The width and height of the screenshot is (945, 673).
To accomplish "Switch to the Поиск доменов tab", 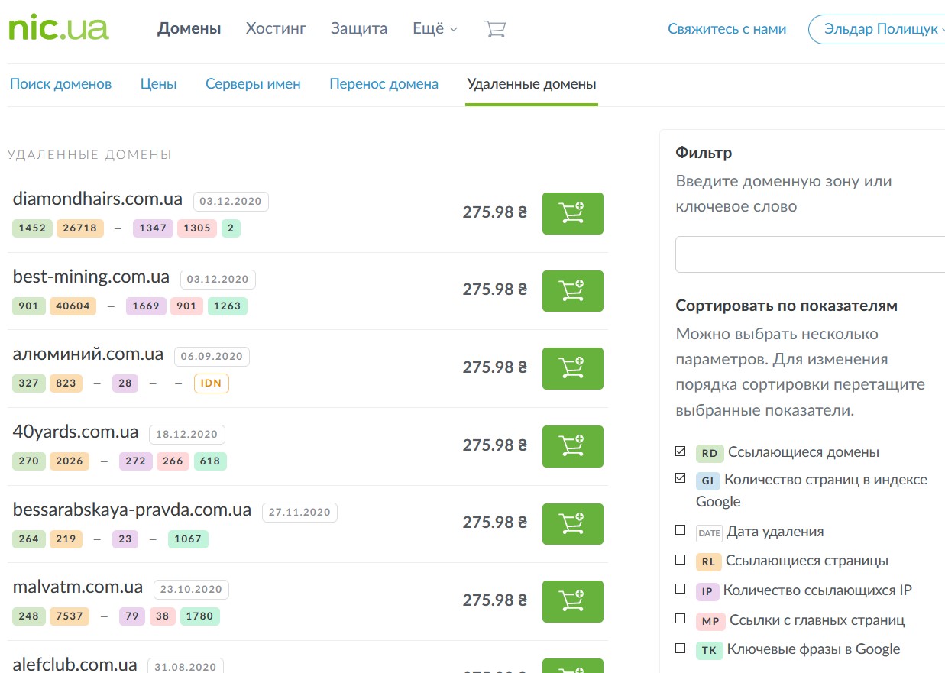I will (x=60, y=84).
